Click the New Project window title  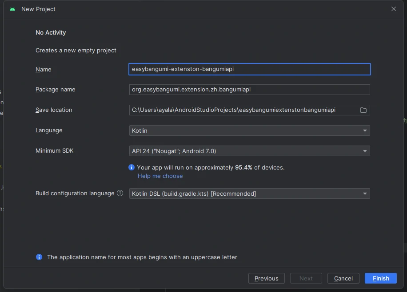coord(38,9)
